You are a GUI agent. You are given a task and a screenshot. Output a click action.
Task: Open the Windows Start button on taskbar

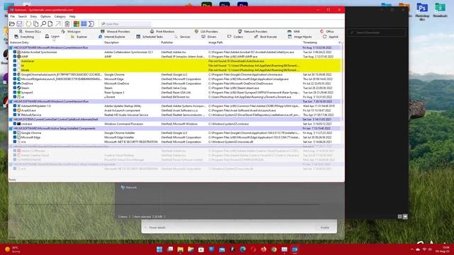point(159,249)
